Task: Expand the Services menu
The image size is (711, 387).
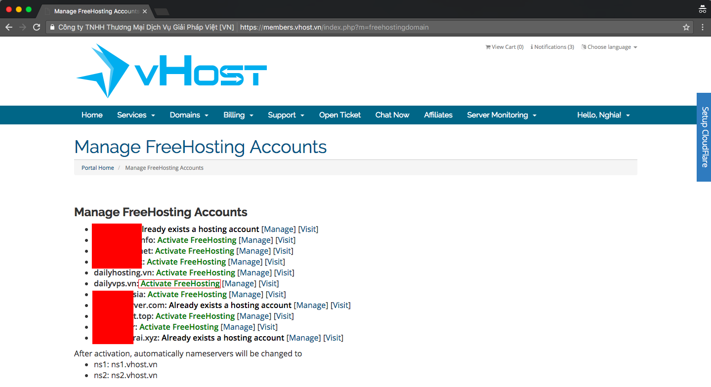Action: [x=136, y=115]
